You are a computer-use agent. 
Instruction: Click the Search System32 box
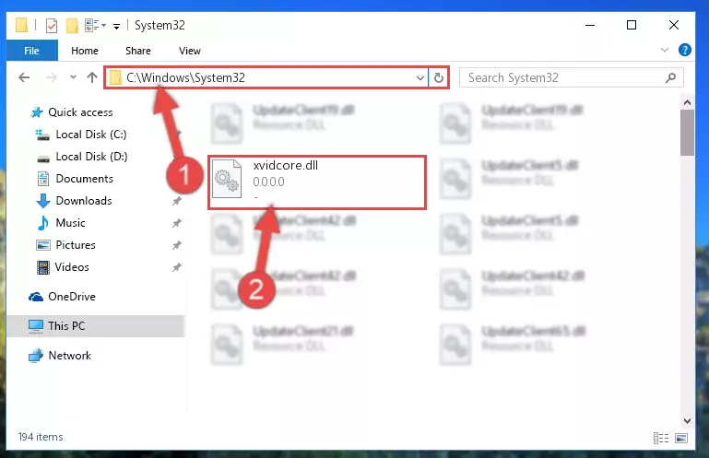pyautogui.click(x=571, y=77)
